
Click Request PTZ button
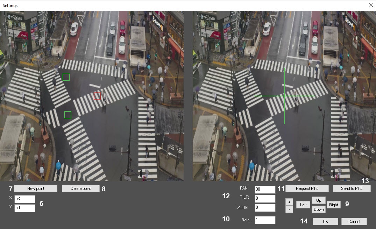pos(307,188)
